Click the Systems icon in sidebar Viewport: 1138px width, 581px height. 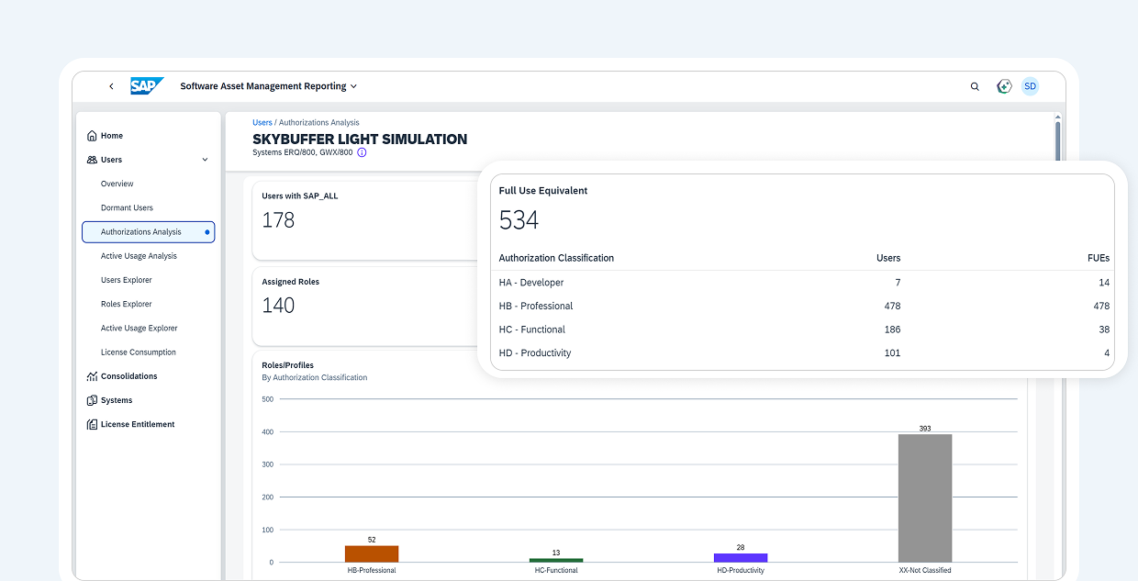click(x=92, y=400)
